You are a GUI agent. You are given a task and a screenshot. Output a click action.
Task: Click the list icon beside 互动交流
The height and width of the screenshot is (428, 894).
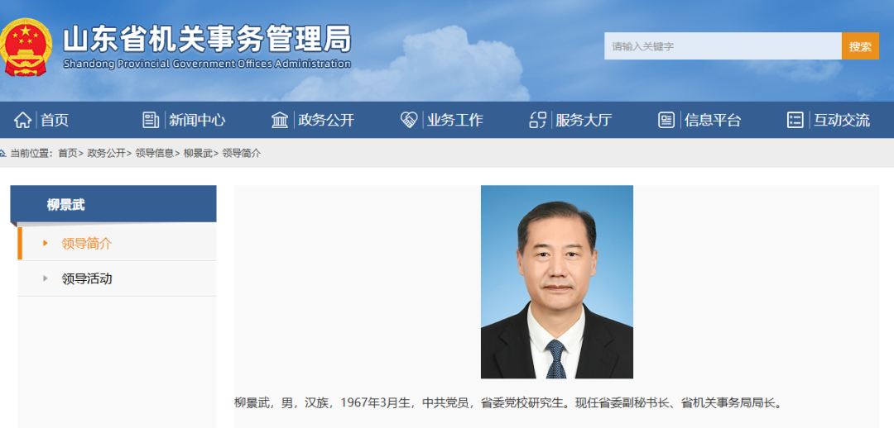coord(795,120)
